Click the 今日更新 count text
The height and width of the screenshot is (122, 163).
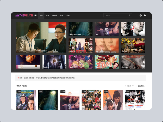(129, 86)
